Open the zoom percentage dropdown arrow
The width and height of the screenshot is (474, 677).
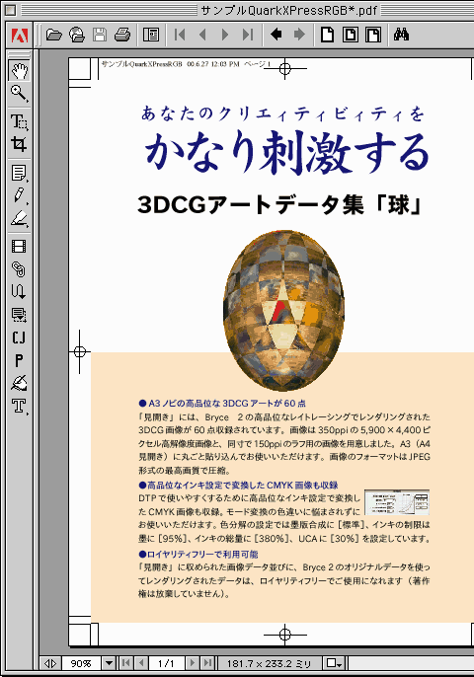click(x=109, y=663)
